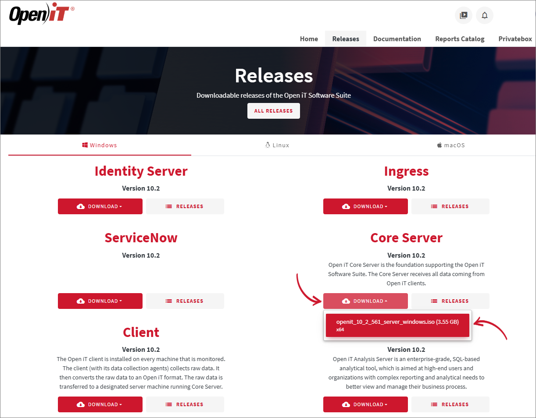Click the ALL RELEASES button
The width and height of the screenshot is (536, 418).
(x=274, y=111)
